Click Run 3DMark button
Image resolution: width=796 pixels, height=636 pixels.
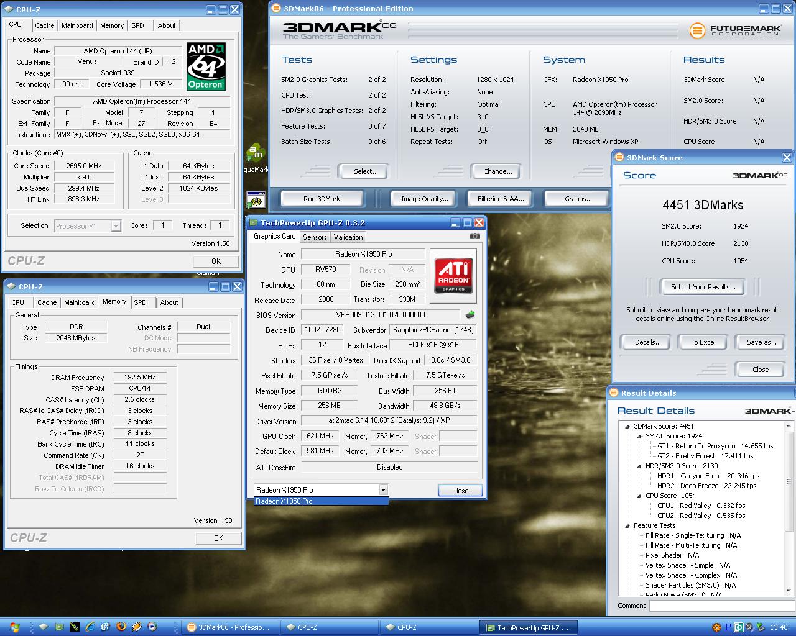322,199
